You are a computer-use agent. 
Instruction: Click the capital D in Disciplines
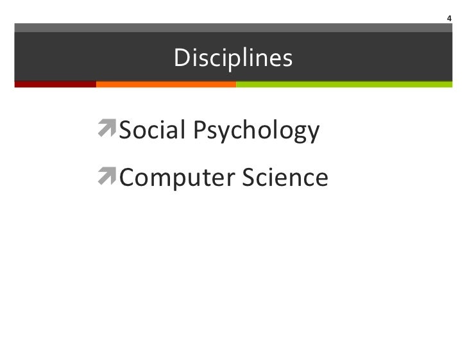tap(182, 58)
